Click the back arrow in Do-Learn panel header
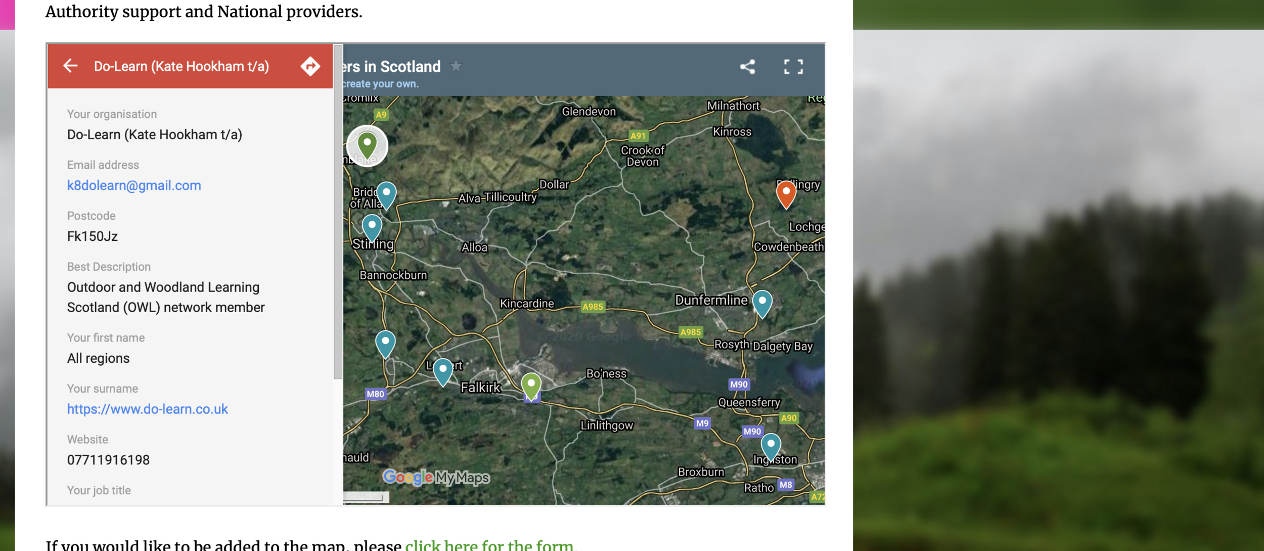 tap(70, 66)
